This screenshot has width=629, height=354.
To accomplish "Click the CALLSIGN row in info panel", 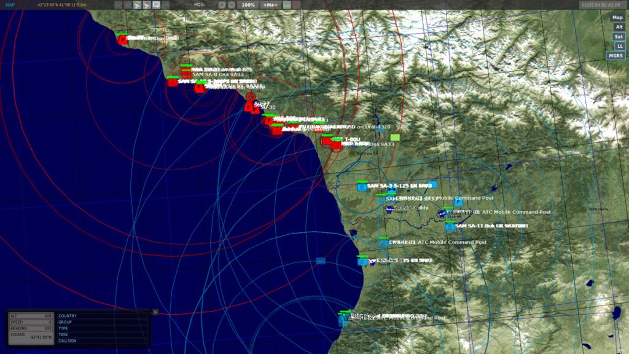I will tap(103, 340).
